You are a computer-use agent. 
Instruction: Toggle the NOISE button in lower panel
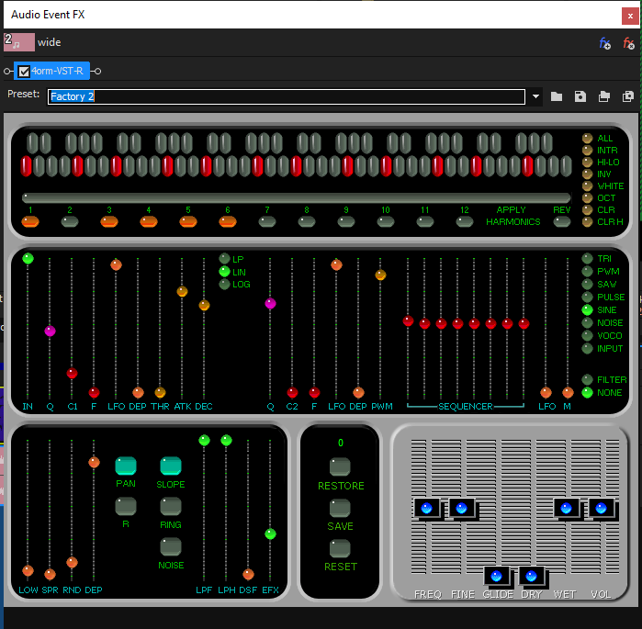[x=170, y=546]
